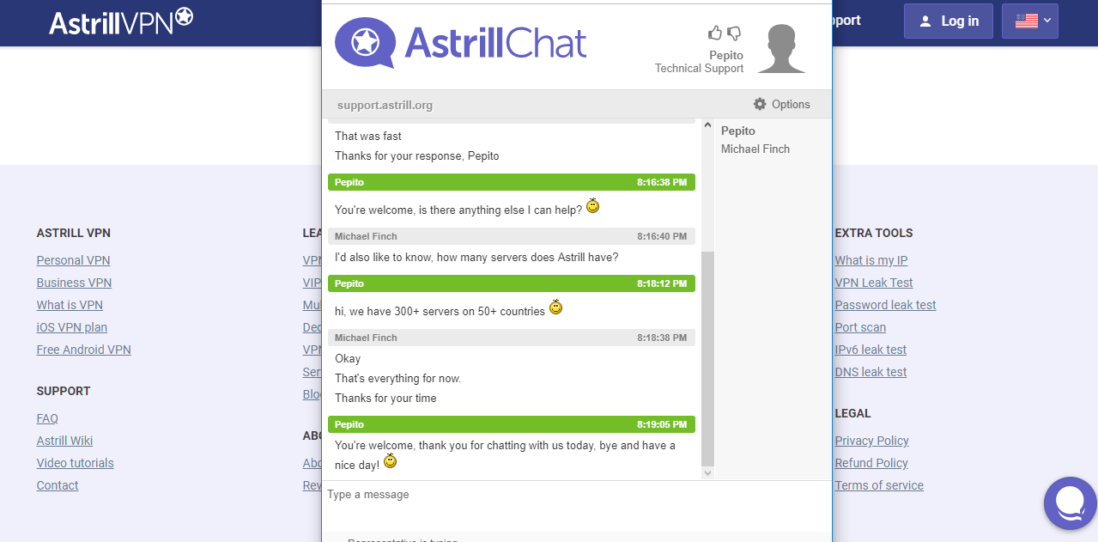Viewport: 1098px width, 542px height.
Task: Click the Michael Finch header at 8:18:38 PM
Action: (x=512, y=338)
